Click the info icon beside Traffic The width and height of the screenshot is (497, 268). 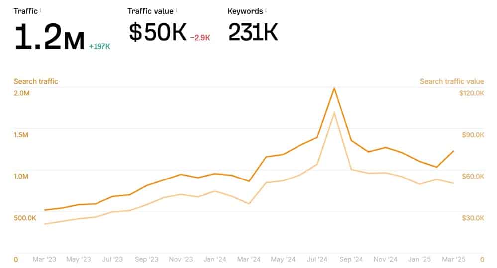click(x=41, y=10)
